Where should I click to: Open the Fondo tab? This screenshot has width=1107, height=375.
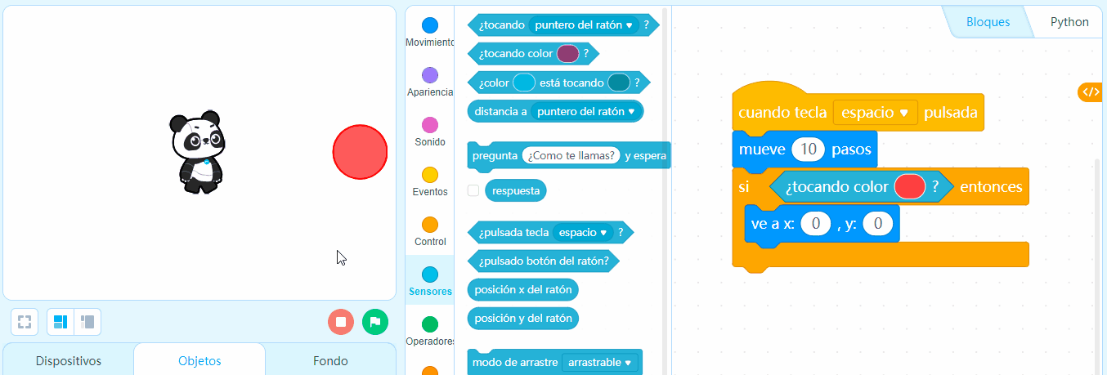[x=330, y=360]
